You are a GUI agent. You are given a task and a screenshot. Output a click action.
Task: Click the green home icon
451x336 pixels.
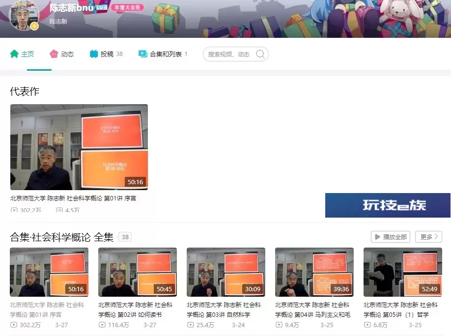pyautogui.click(x=14, y=54)
